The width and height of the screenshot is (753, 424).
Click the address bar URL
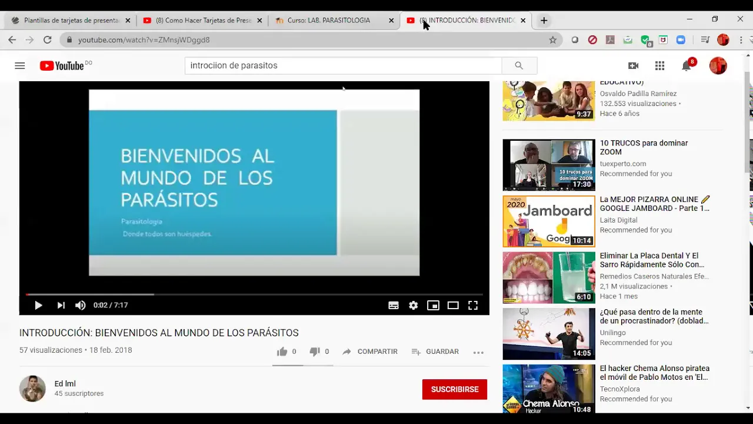coord(144,40)
